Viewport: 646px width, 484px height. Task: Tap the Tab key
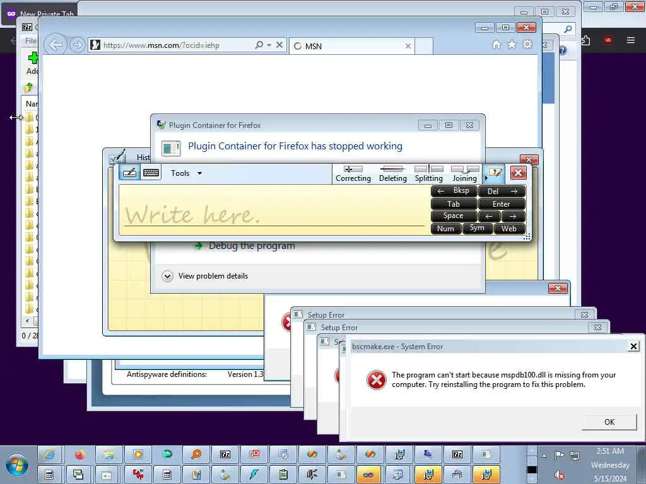tap(454, 204)
